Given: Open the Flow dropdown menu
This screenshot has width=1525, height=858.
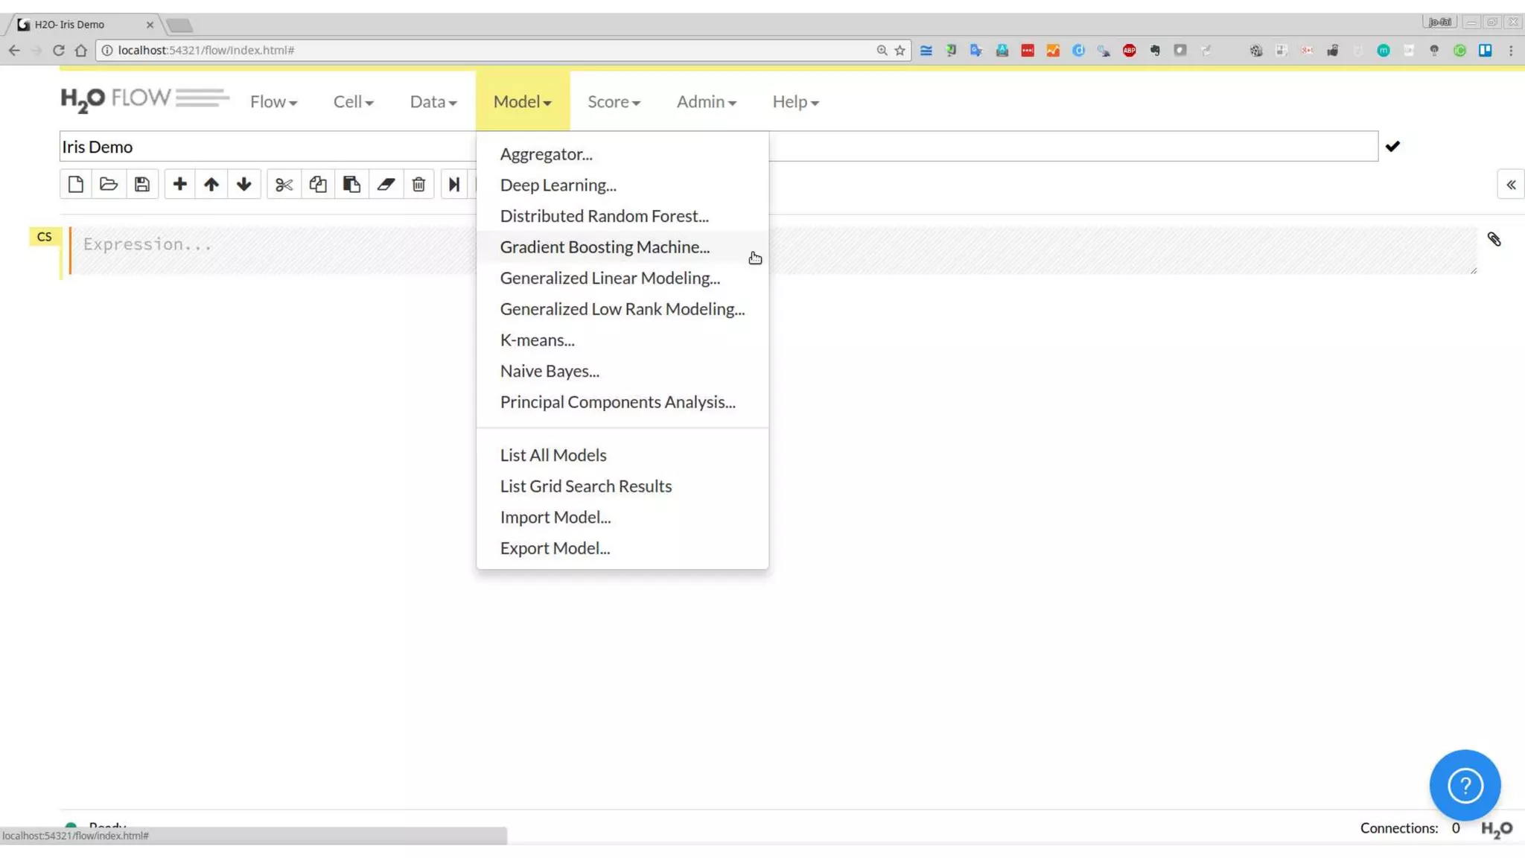Looking at the screenshot, I should tap(273, 102).
